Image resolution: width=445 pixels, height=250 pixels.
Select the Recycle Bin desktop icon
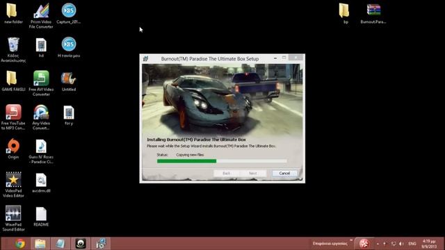[x=13, y=49]
